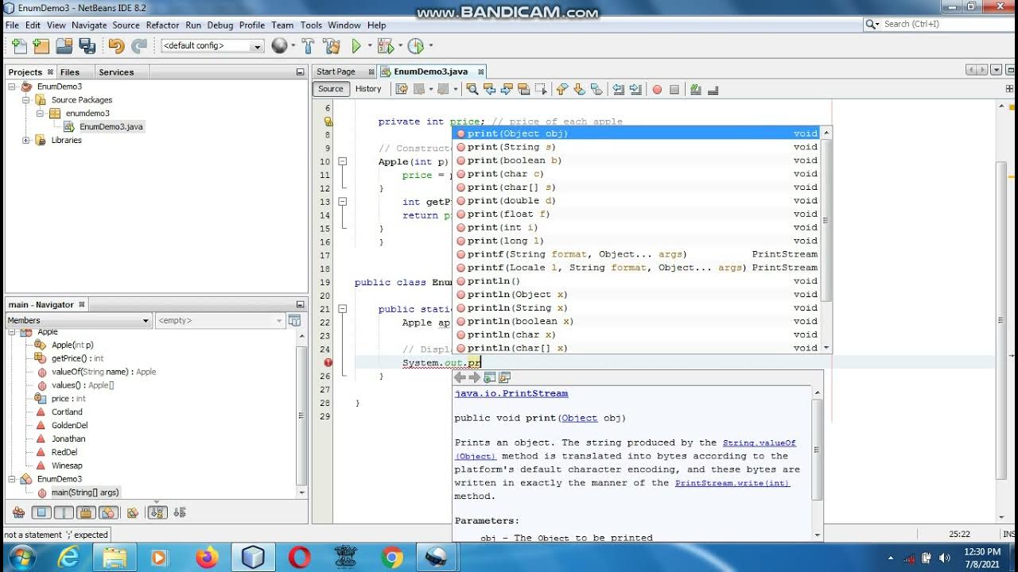The width and height of the screenshot is (1018, 572).
Task: Click the Search (Ctrl+I) input field
Action: (x=946, y=25)
